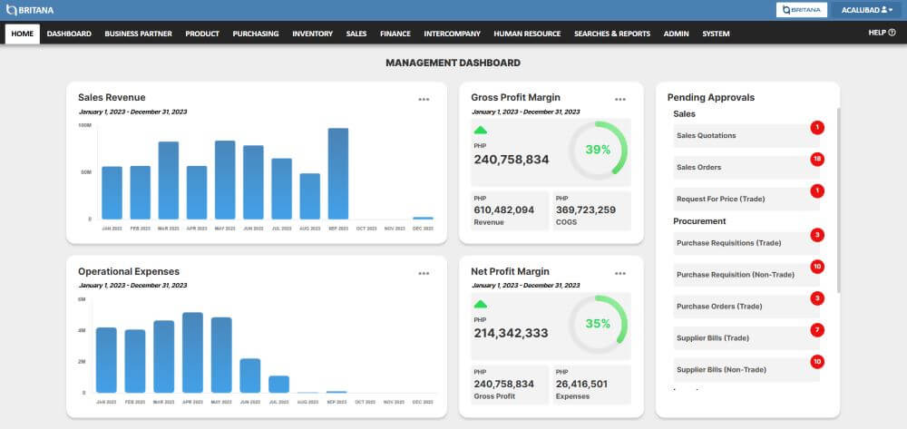
Task: Click the Pending Approvals panel scrollbar
Action: point(838,200)
